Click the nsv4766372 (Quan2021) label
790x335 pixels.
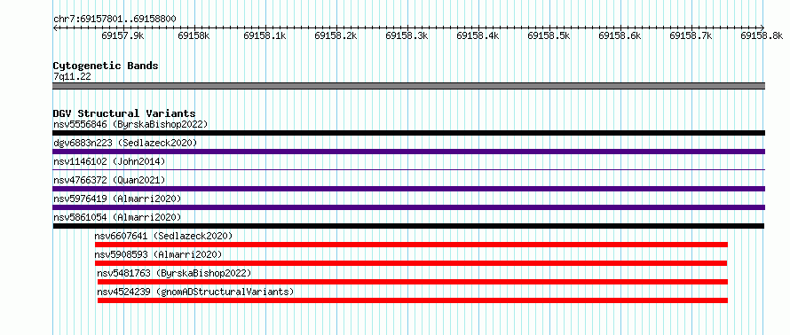point(109,180)
